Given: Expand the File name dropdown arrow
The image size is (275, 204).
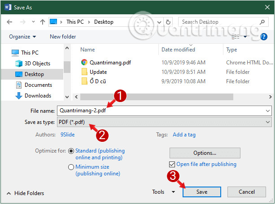Looking at the screenshot, I should tap(268, 111).
